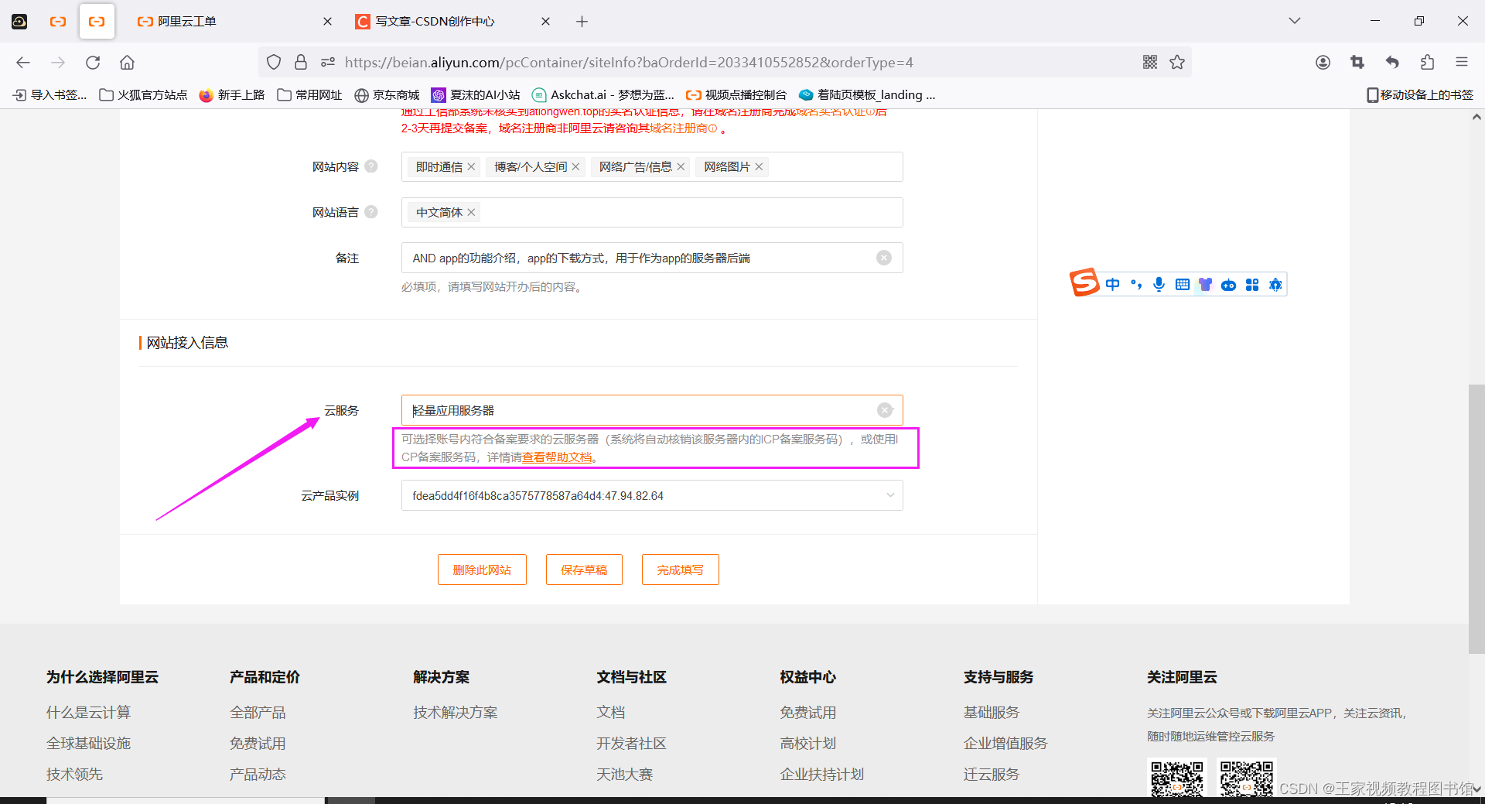Open Sogou skin shirt icon

coord(1205,285)
